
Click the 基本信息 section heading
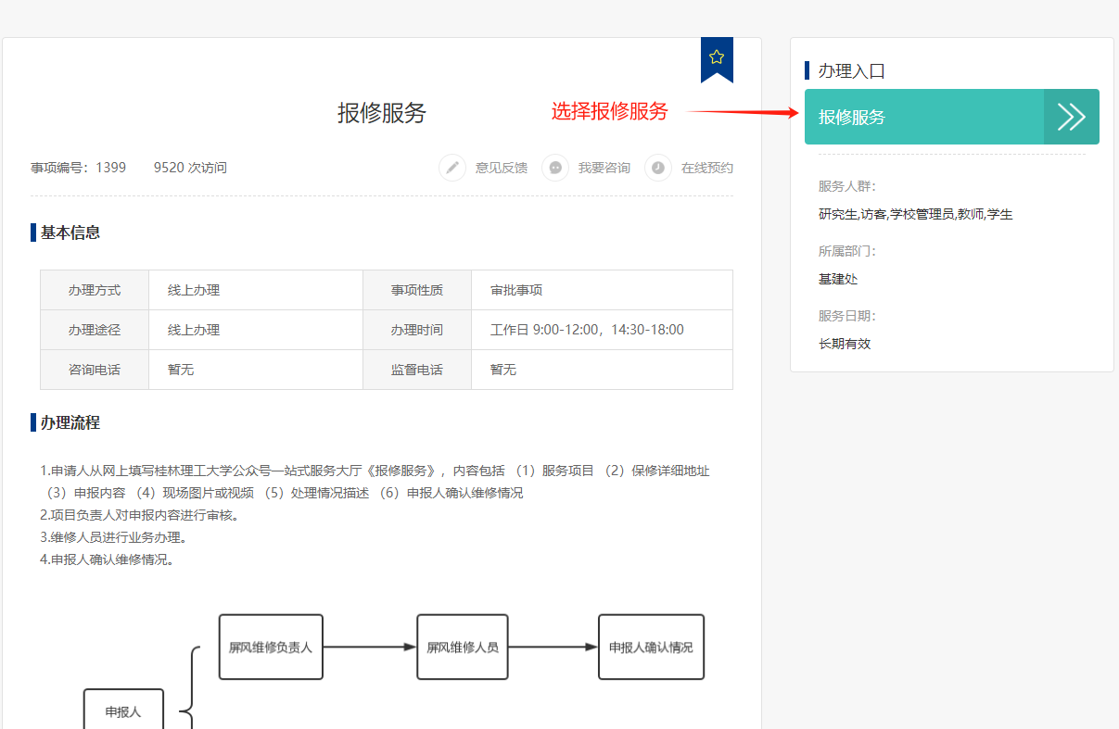[70, 233]
